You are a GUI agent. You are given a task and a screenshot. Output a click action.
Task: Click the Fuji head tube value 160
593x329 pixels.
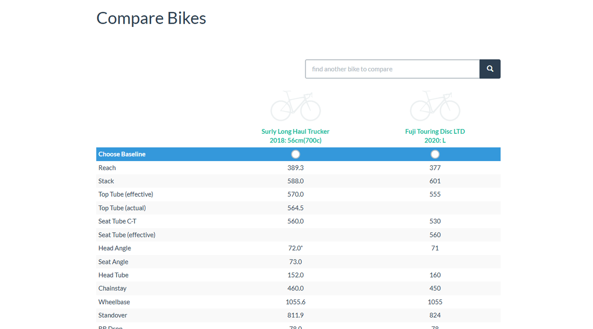point(435,275)
